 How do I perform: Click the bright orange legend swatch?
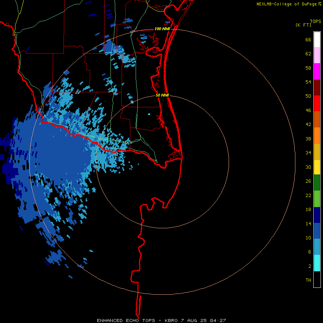[317, 136]
